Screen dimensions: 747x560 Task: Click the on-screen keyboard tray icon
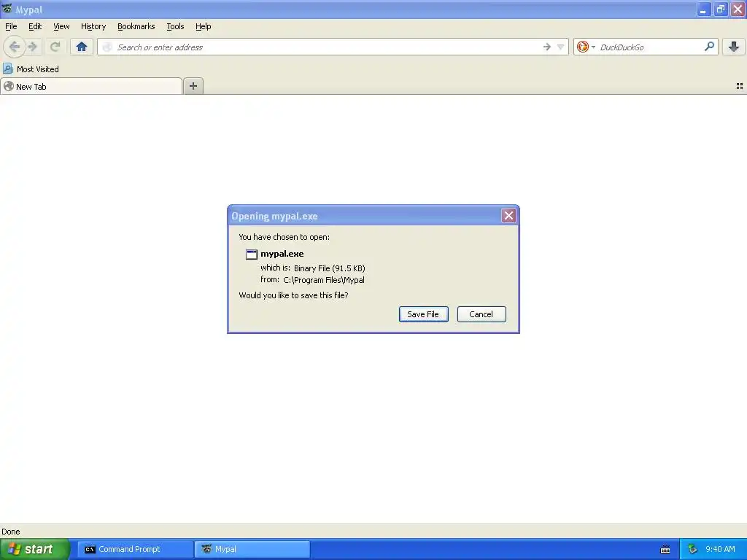click(x=665, y=550)
